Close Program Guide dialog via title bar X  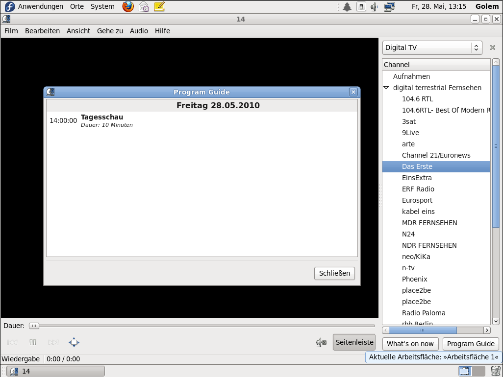(353, 92)
